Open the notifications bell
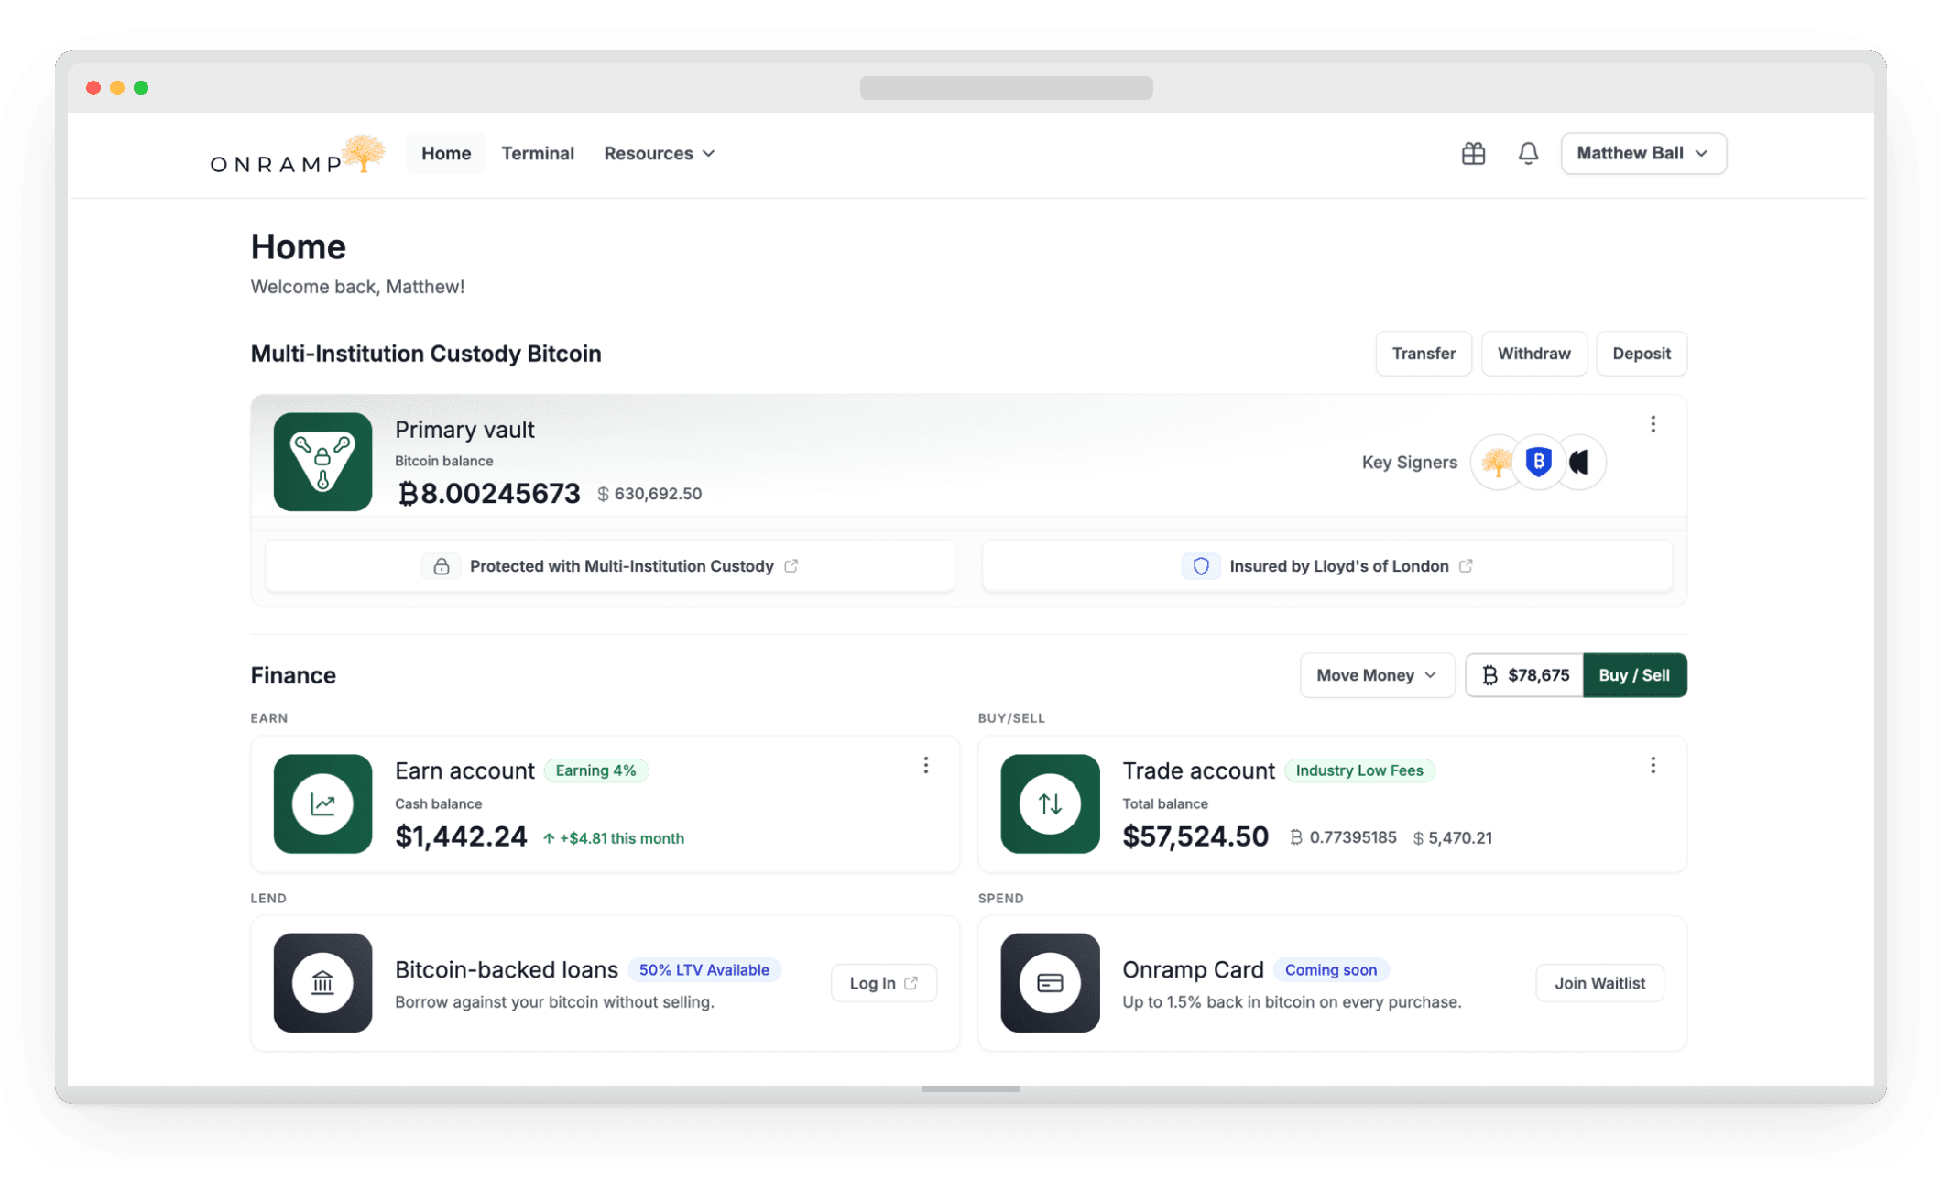The width and height of the screenshot is (1942, 1191). [x=1528, y=153]
